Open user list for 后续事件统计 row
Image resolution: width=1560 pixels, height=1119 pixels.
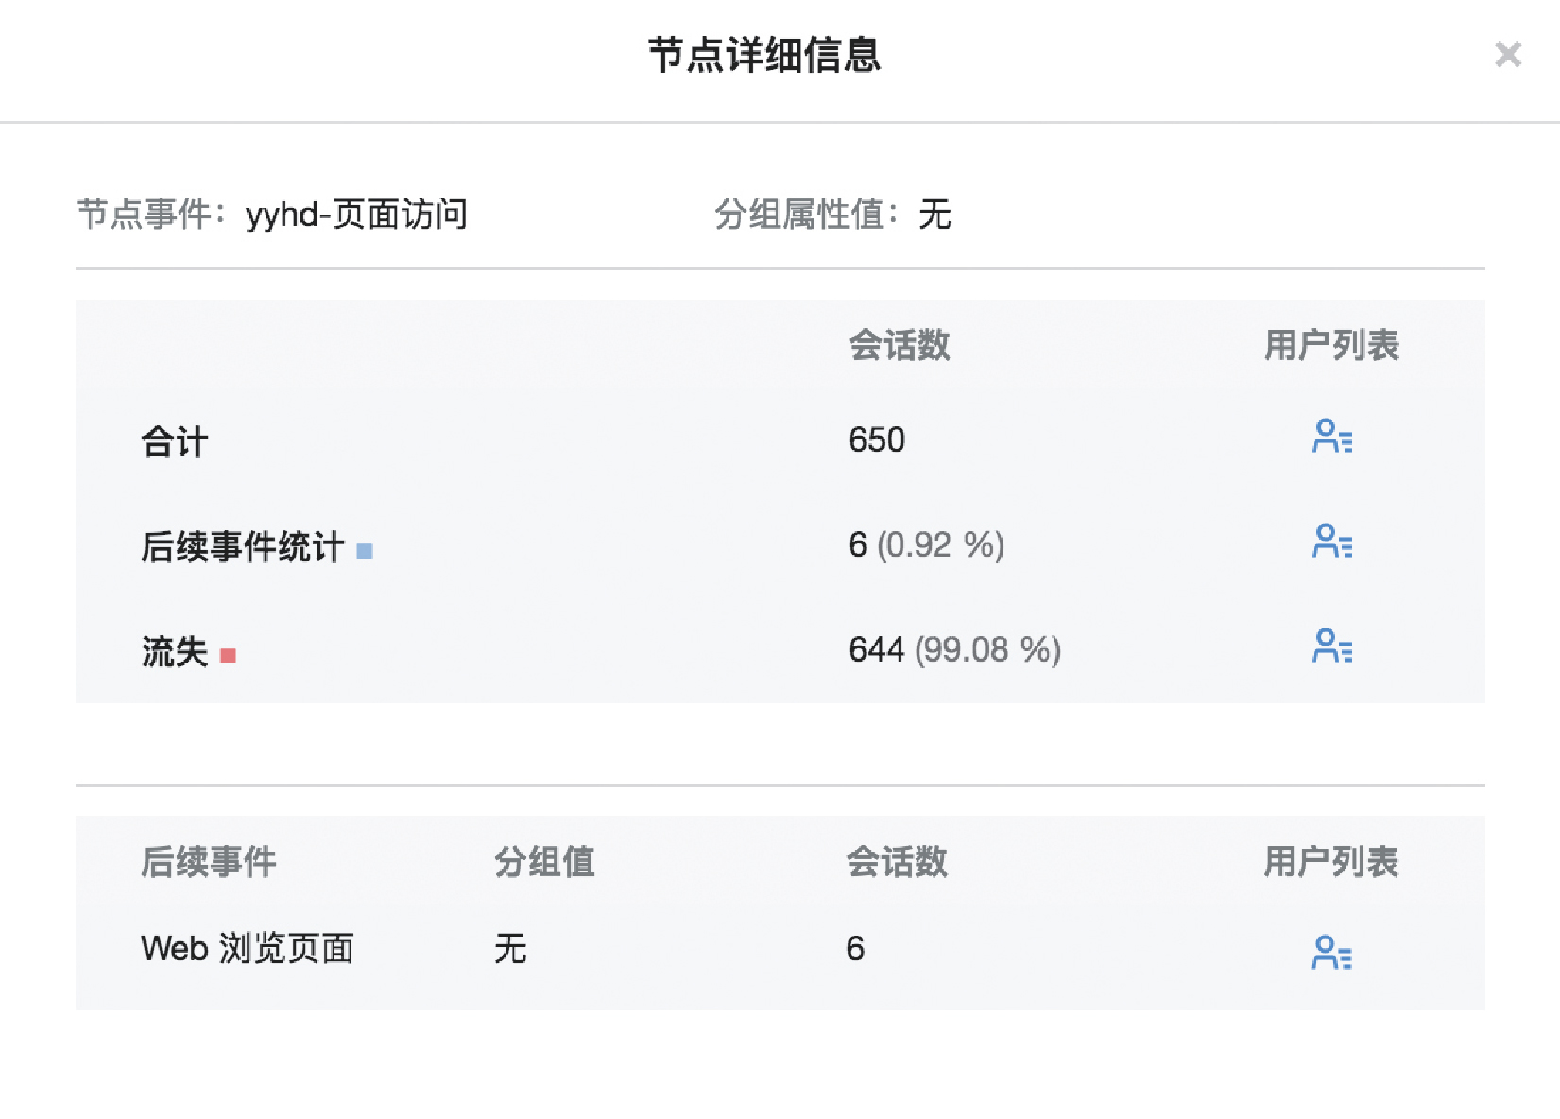tap(1332, 542)
